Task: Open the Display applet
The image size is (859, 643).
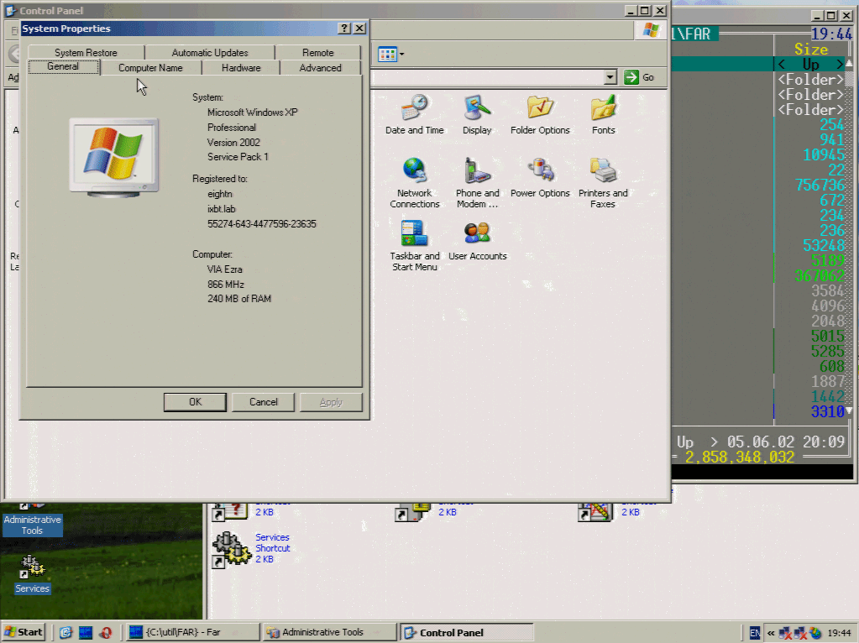Action: [477, 114]
